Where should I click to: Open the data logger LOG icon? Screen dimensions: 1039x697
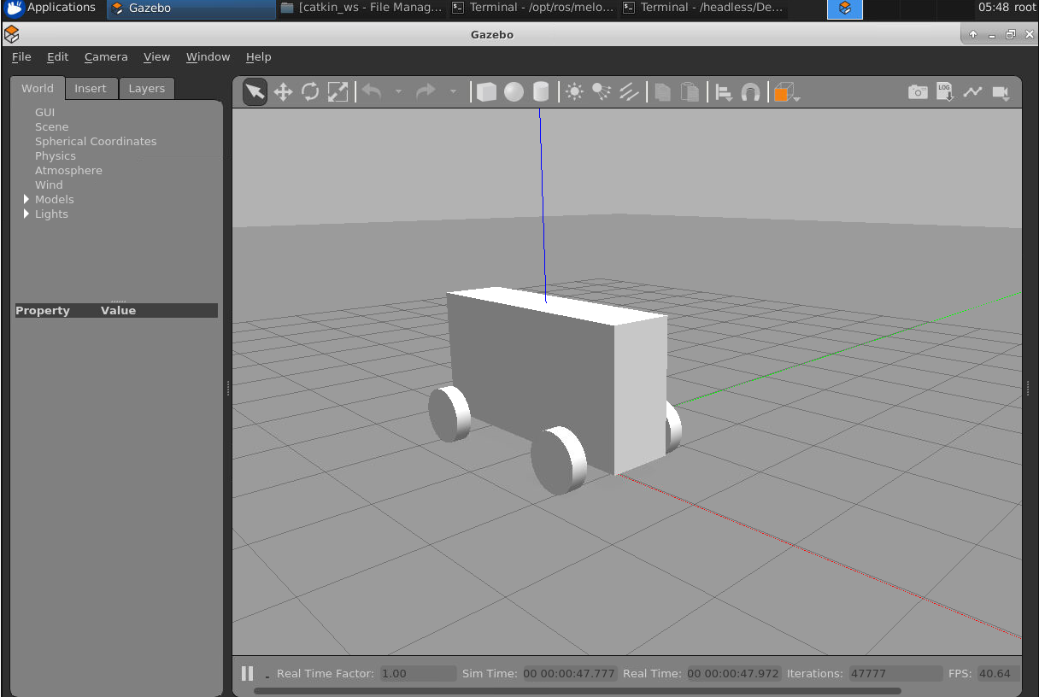[945, 92]
